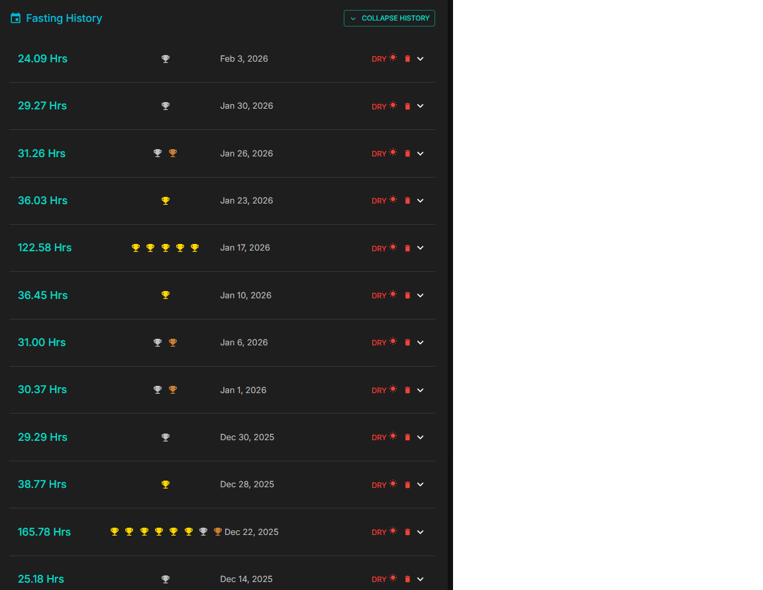
Task: Click the DRY sun label for Jan 17, 2026
Action: pyautogui.click(x=384, y=248)
